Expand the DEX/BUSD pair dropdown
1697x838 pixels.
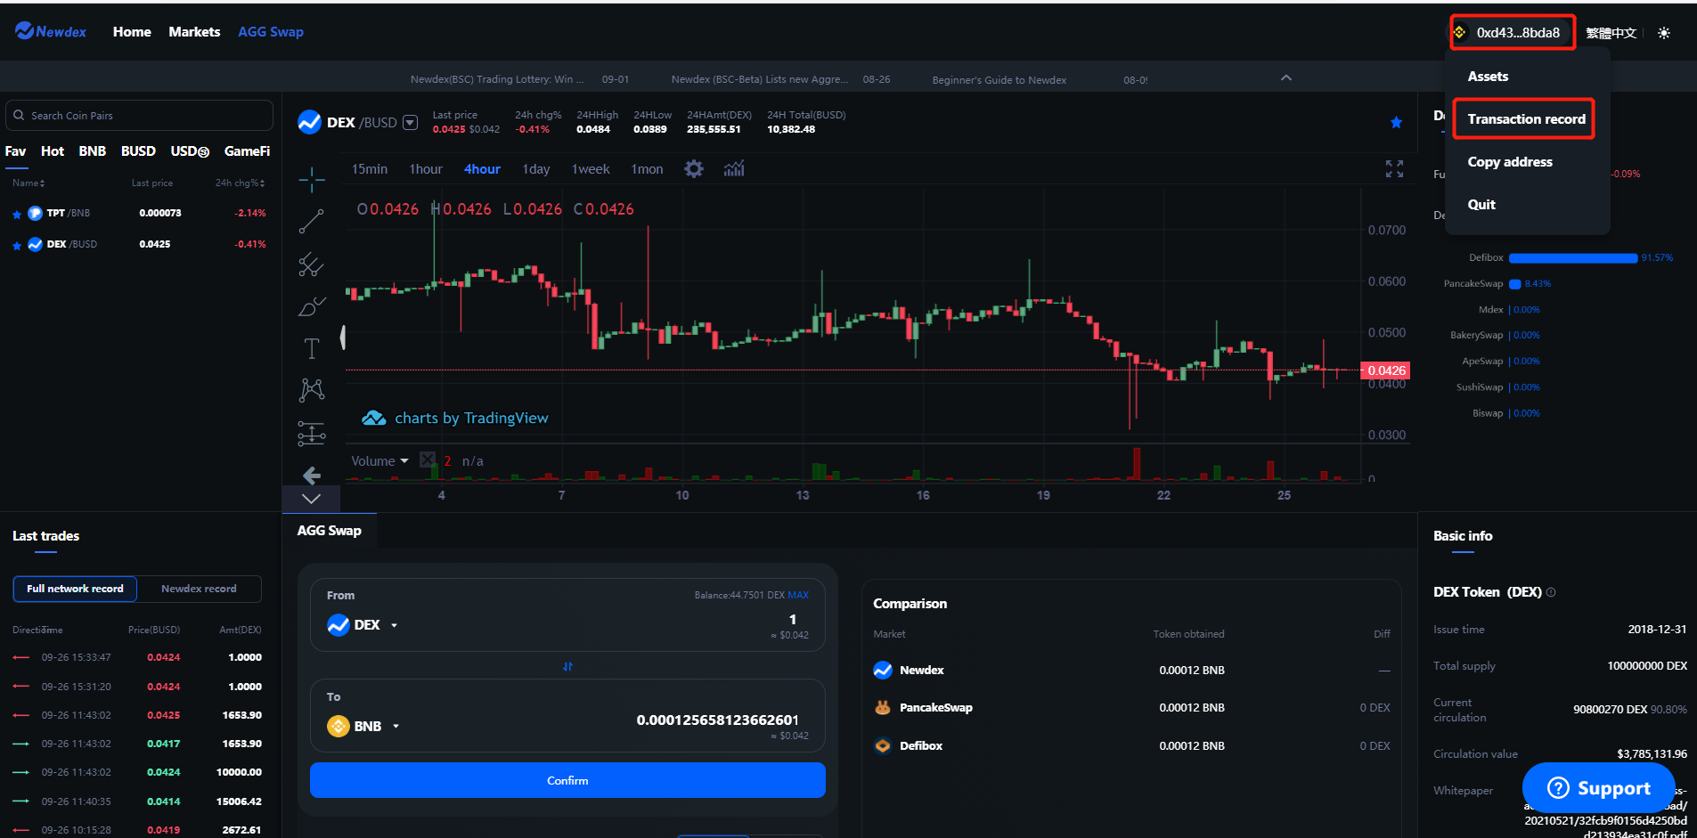[x=410, y=123]
